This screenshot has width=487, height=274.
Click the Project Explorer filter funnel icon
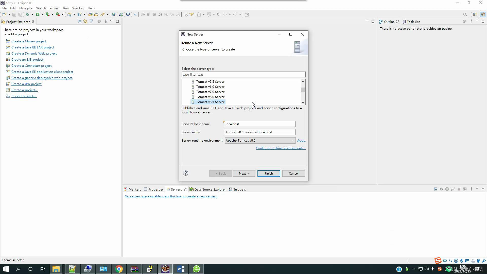91,22
